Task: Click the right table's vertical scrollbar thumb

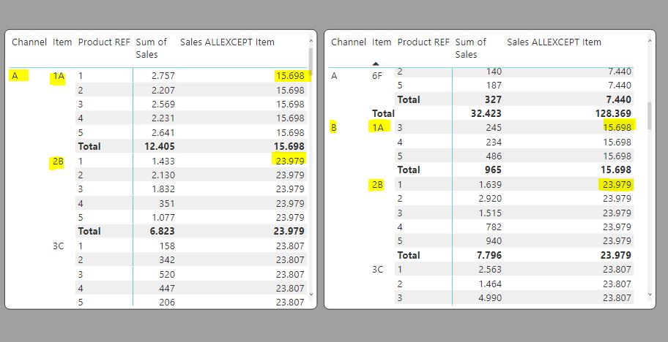Action: click(x=649, y=115)
